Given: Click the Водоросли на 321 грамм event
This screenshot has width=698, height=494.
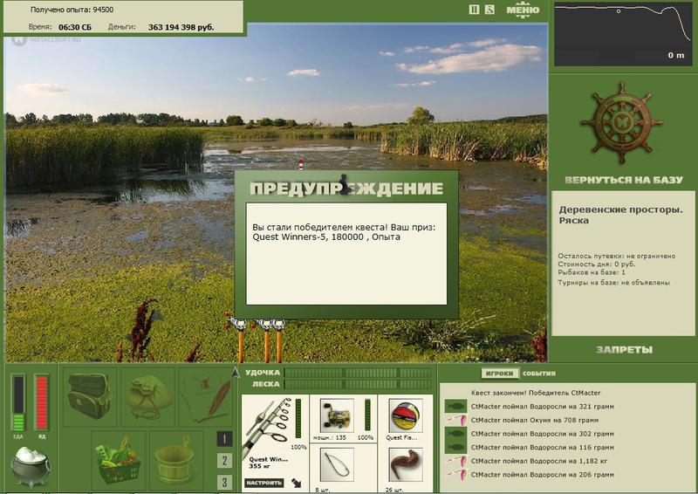Looking at the screenshot, I should tap(542, 406).
